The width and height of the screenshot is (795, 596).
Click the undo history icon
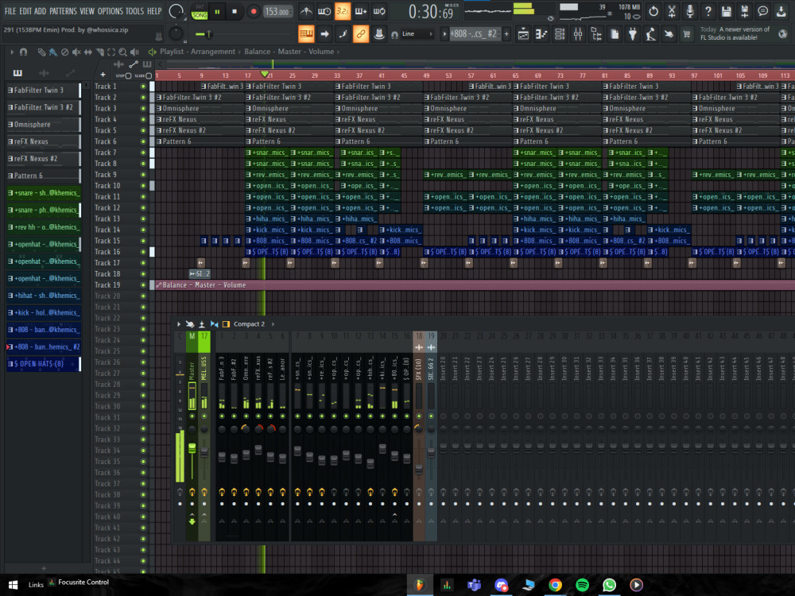(x=653, y=11)
